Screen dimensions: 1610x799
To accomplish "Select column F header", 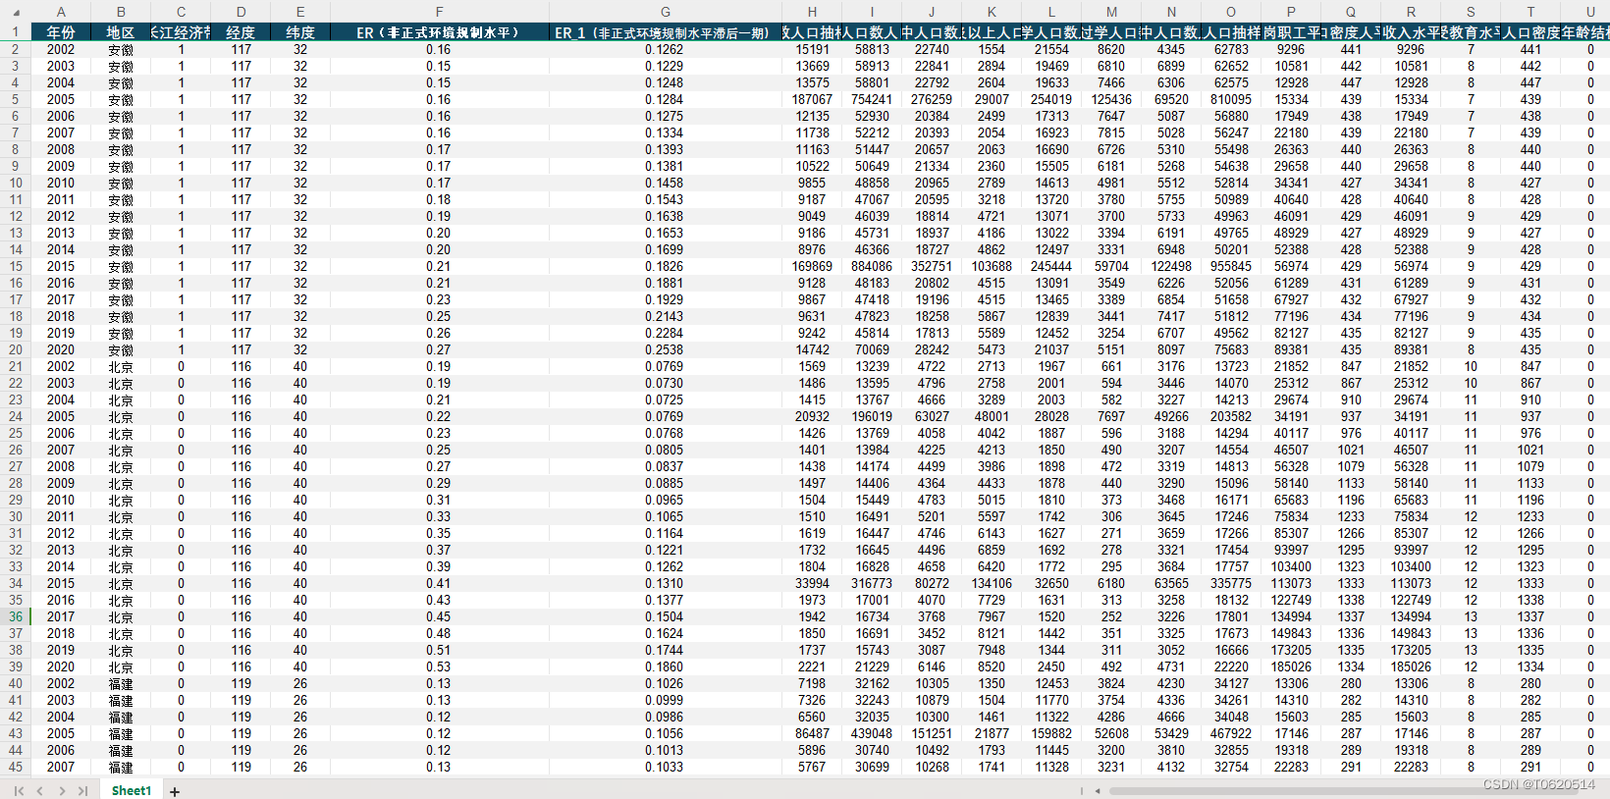I will (x=439, y=12).
